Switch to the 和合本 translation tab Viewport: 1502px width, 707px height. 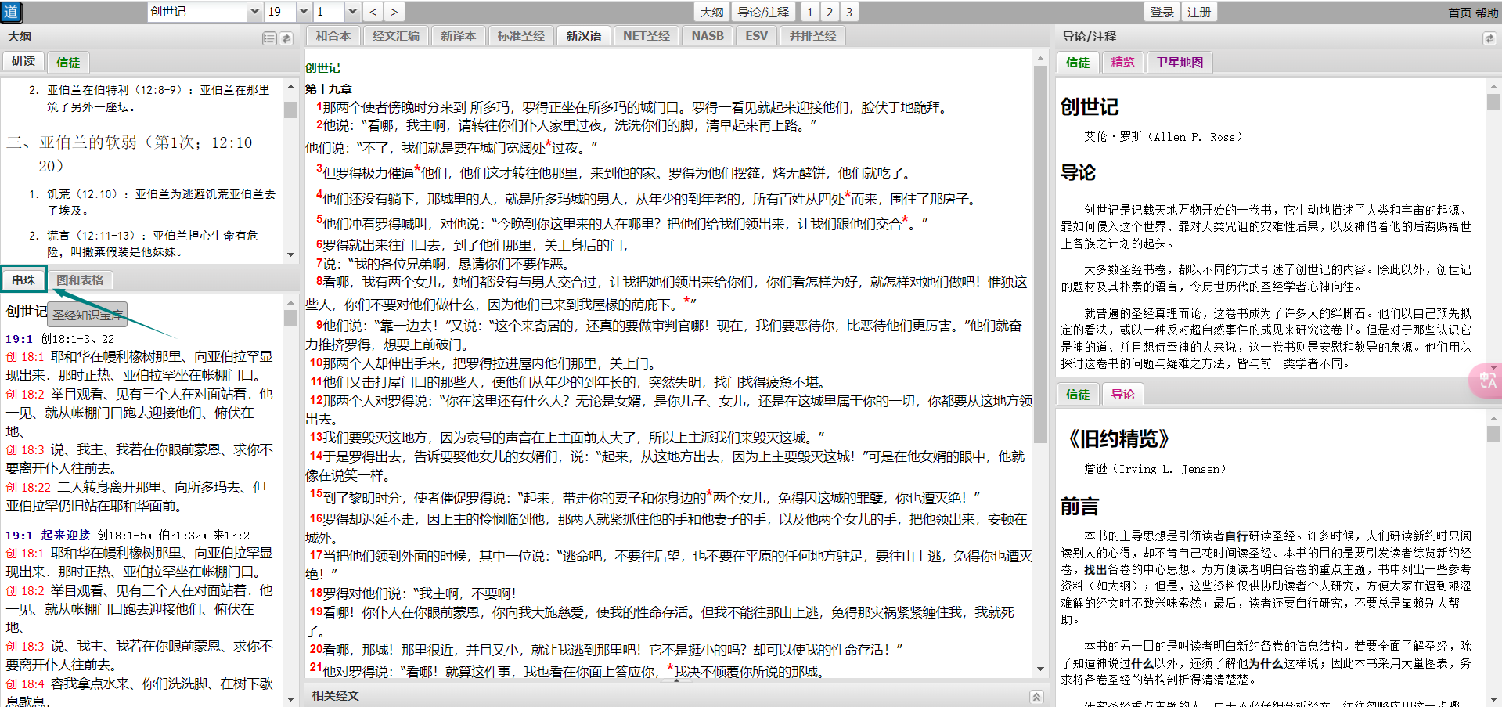pos(333,36)
